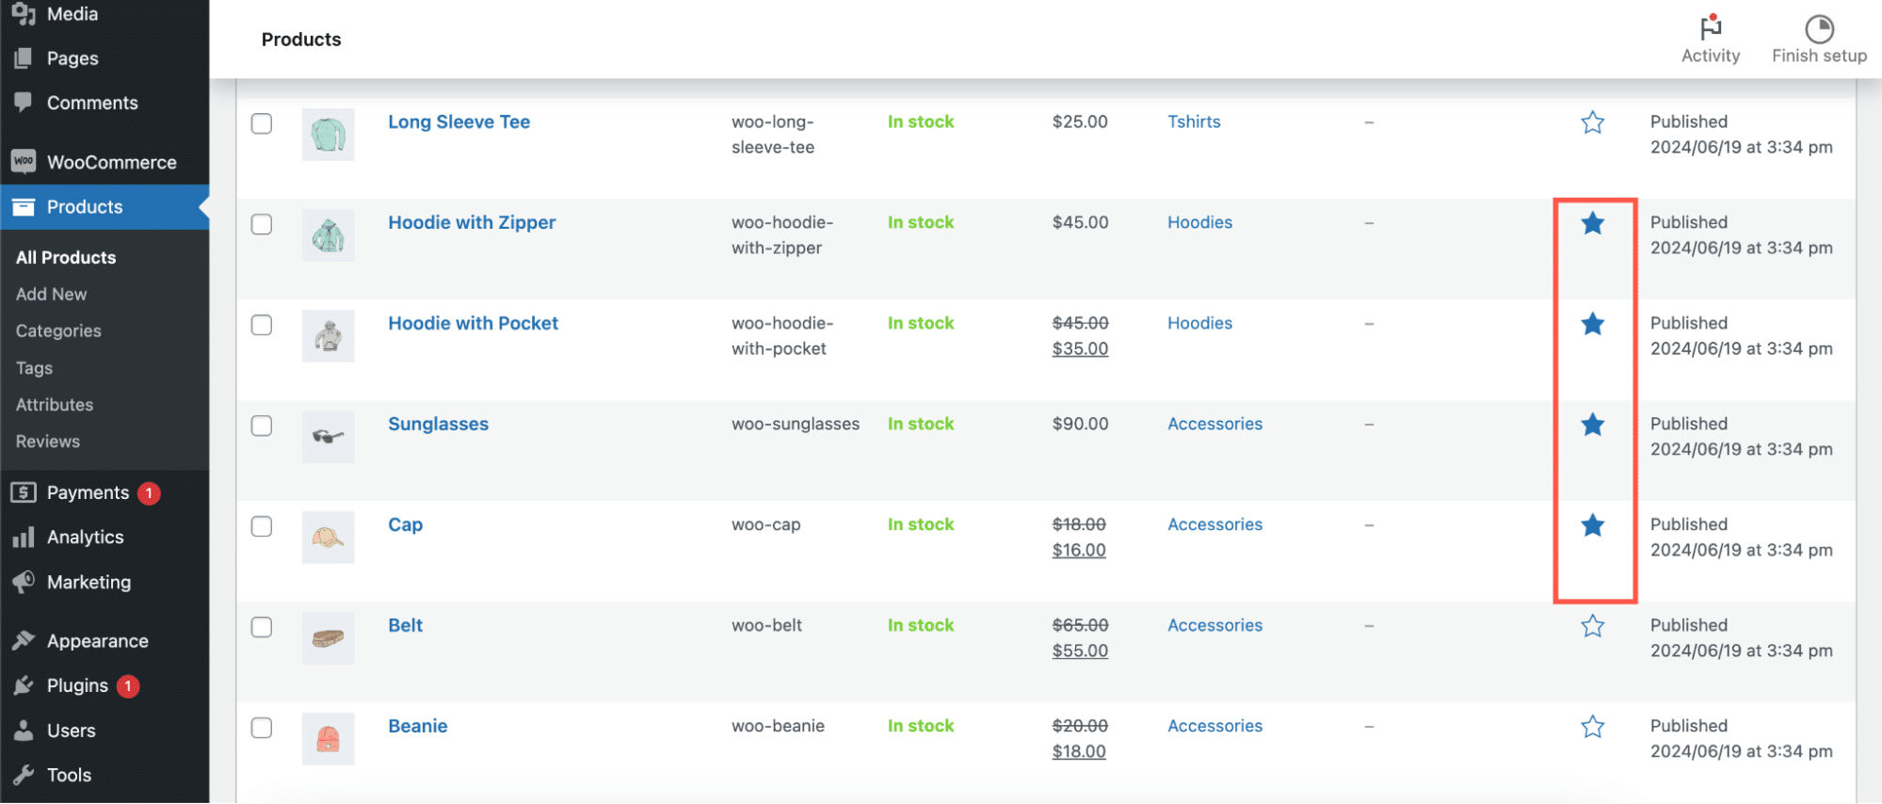
Task: Go to Analytics in the sidebar
Action: coord(85,538)
